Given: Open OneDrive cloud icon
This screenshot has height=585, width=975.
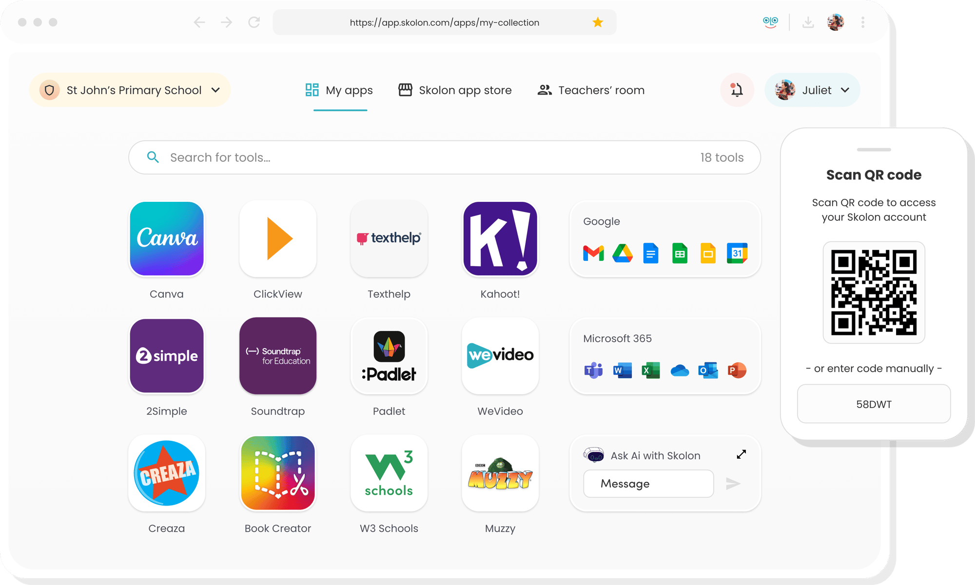Looking at the screenshot, I should [680, 371].
